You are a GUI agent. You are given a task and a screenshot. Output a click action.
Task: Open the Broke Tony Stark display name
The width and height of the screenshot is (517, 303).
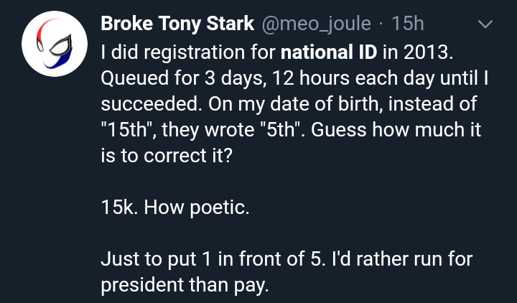(x=177, y=24)
